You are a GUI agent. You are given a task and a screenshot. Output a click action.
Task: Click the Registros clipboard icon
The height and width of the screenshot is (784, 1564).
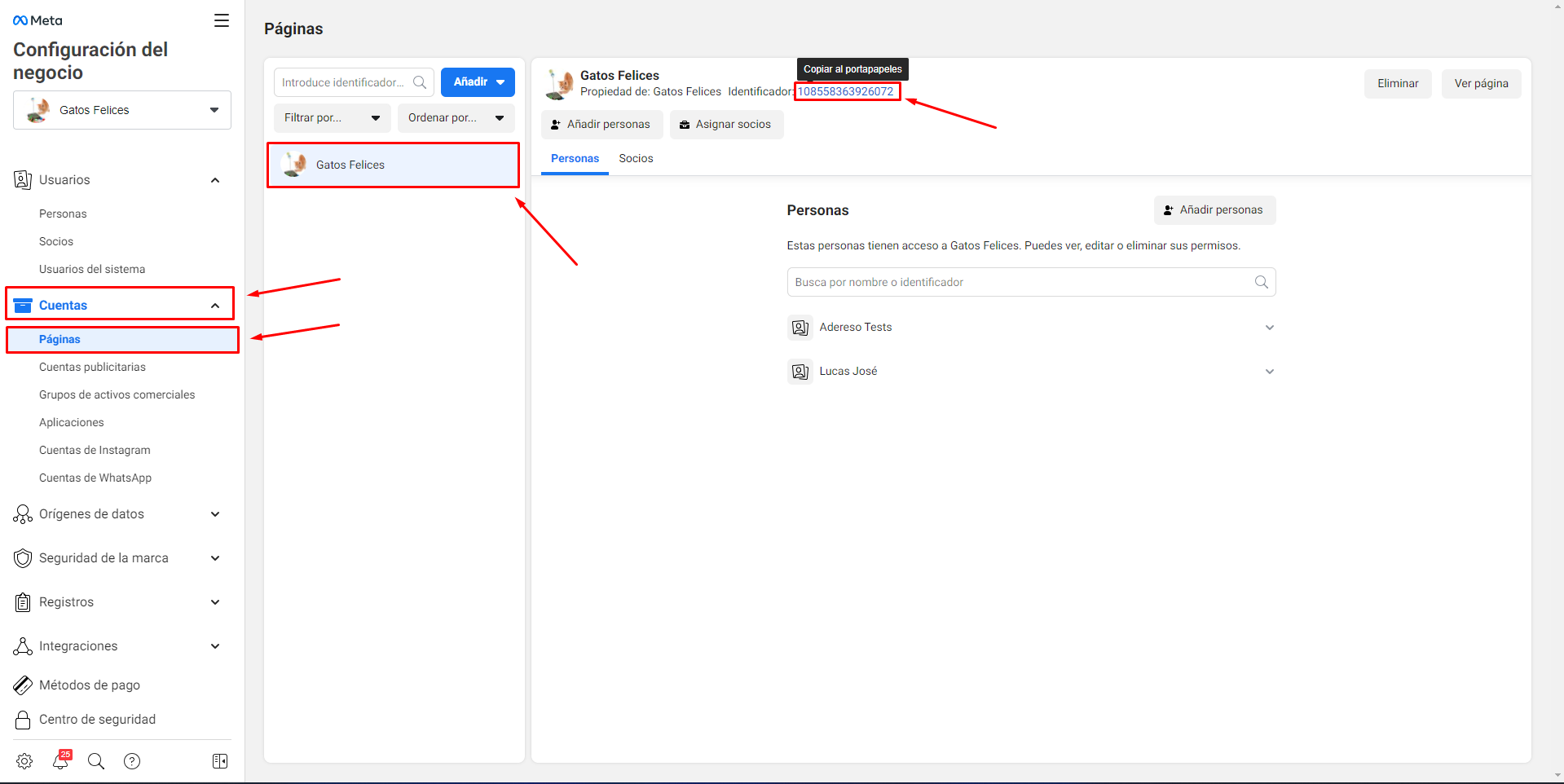click(x=23, y=602)
